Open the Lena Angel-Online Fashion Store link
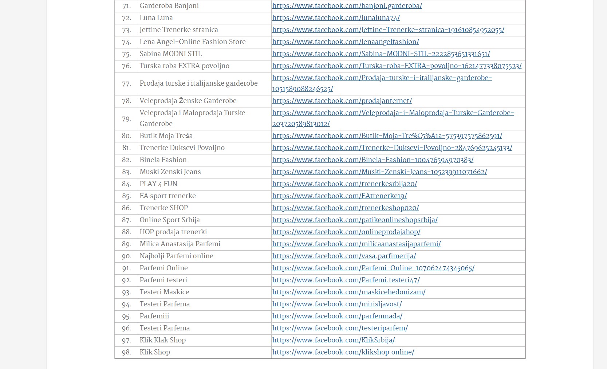The width and height of the screenshot is (607, 369). point(345,42)
